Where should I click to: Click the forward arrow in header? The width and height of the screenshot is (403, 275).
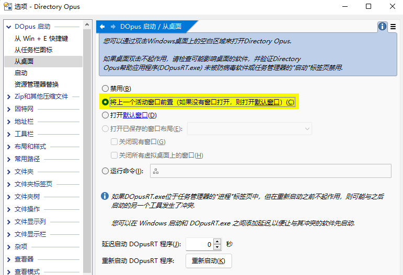point(113,27)
